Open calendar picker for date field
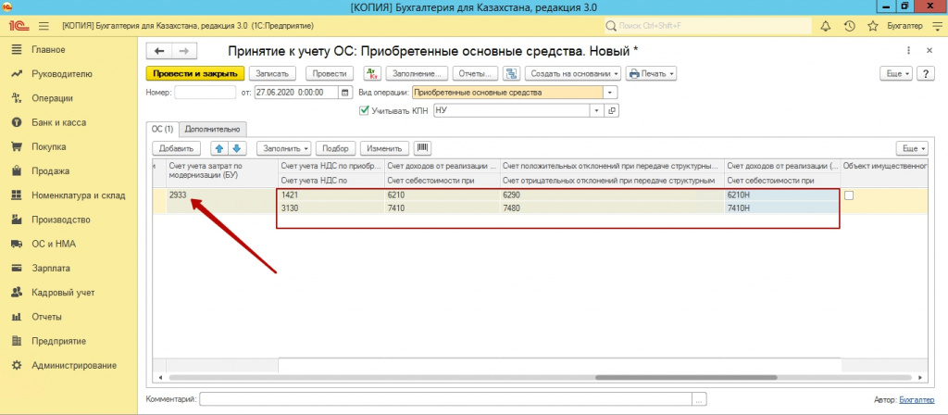The width and height of the screenshot is (948, 415). click(x=345, y=93)
